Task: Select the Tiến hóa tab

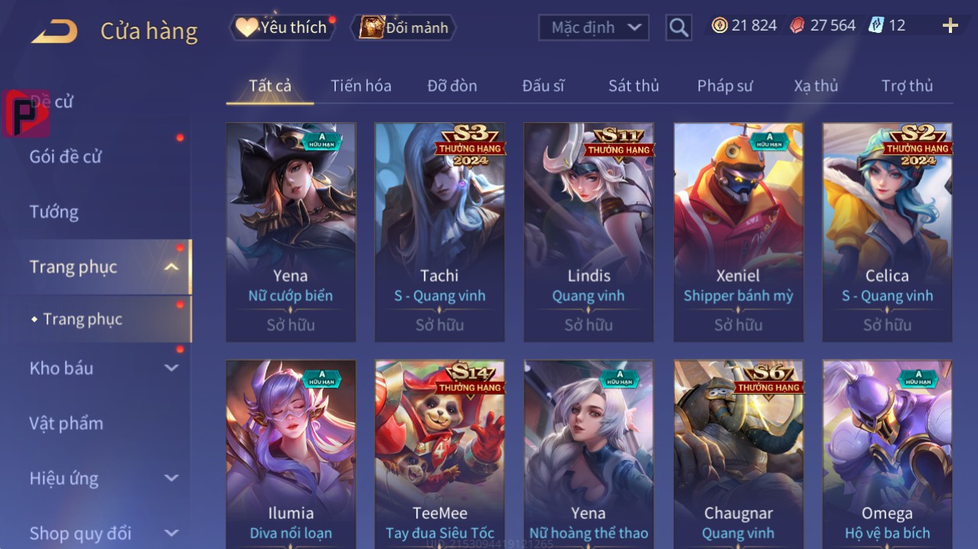Action: point(361,86)
